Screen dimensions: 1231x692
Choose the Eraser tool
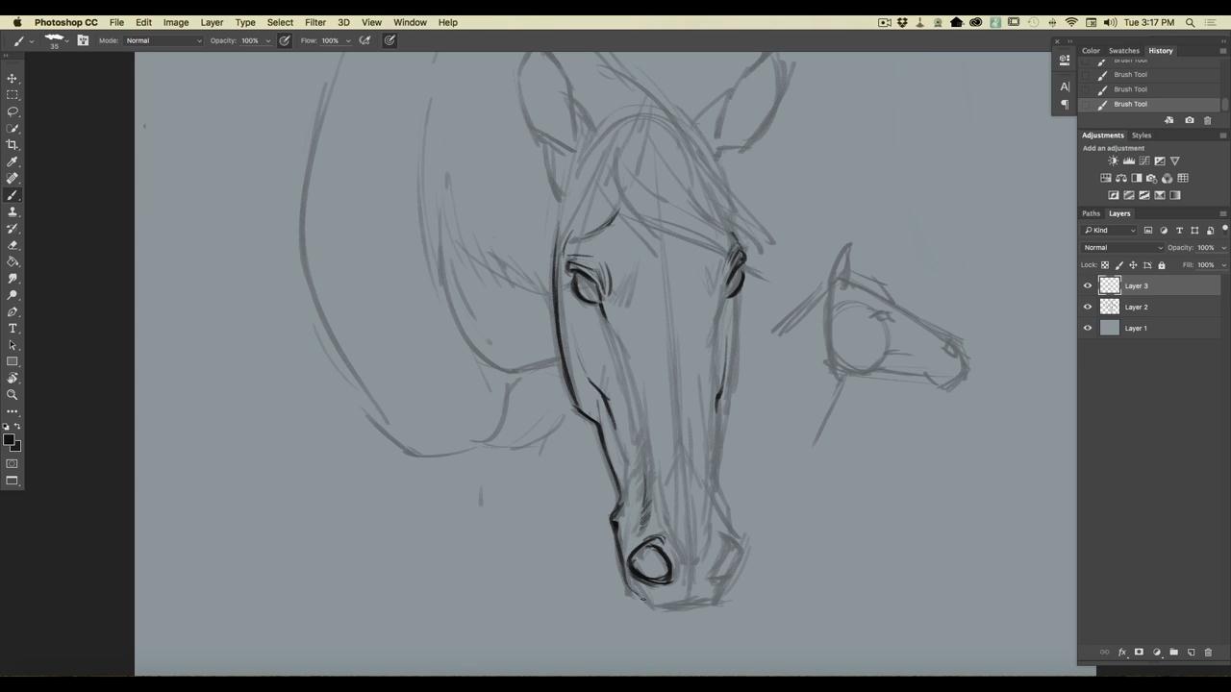coord(13,245)
